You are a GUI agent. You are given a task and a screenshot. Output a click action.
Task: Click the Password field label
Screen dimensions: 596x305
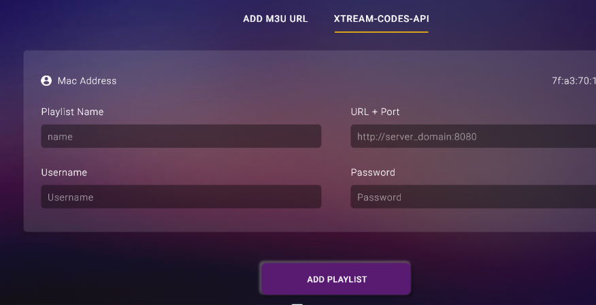tap(373, 172)
